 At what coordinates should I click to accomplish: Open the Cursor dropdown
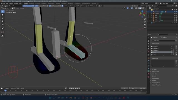pos(83,6)
